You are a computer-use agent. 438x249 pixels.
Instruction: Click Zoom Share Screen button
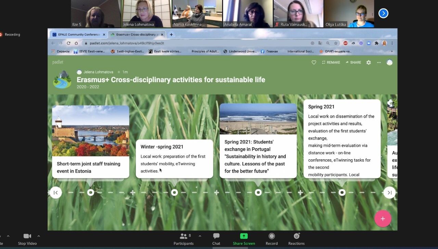244,239
